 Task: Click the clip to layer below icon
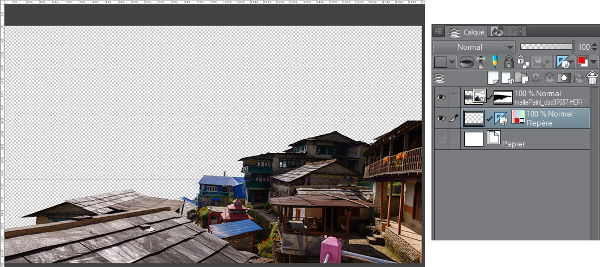point(467,62)
